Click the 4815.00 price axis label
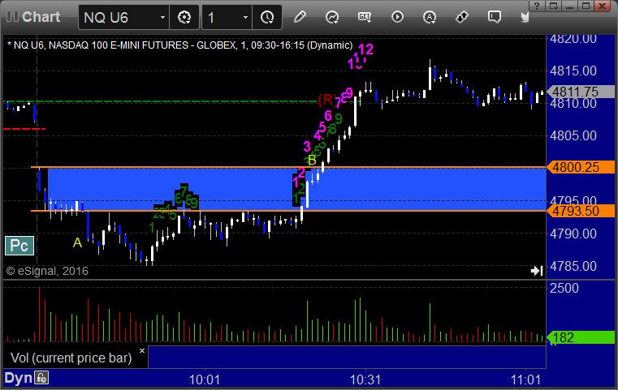Viewport: 618px width, 390px height. click(x=573, y=71)
